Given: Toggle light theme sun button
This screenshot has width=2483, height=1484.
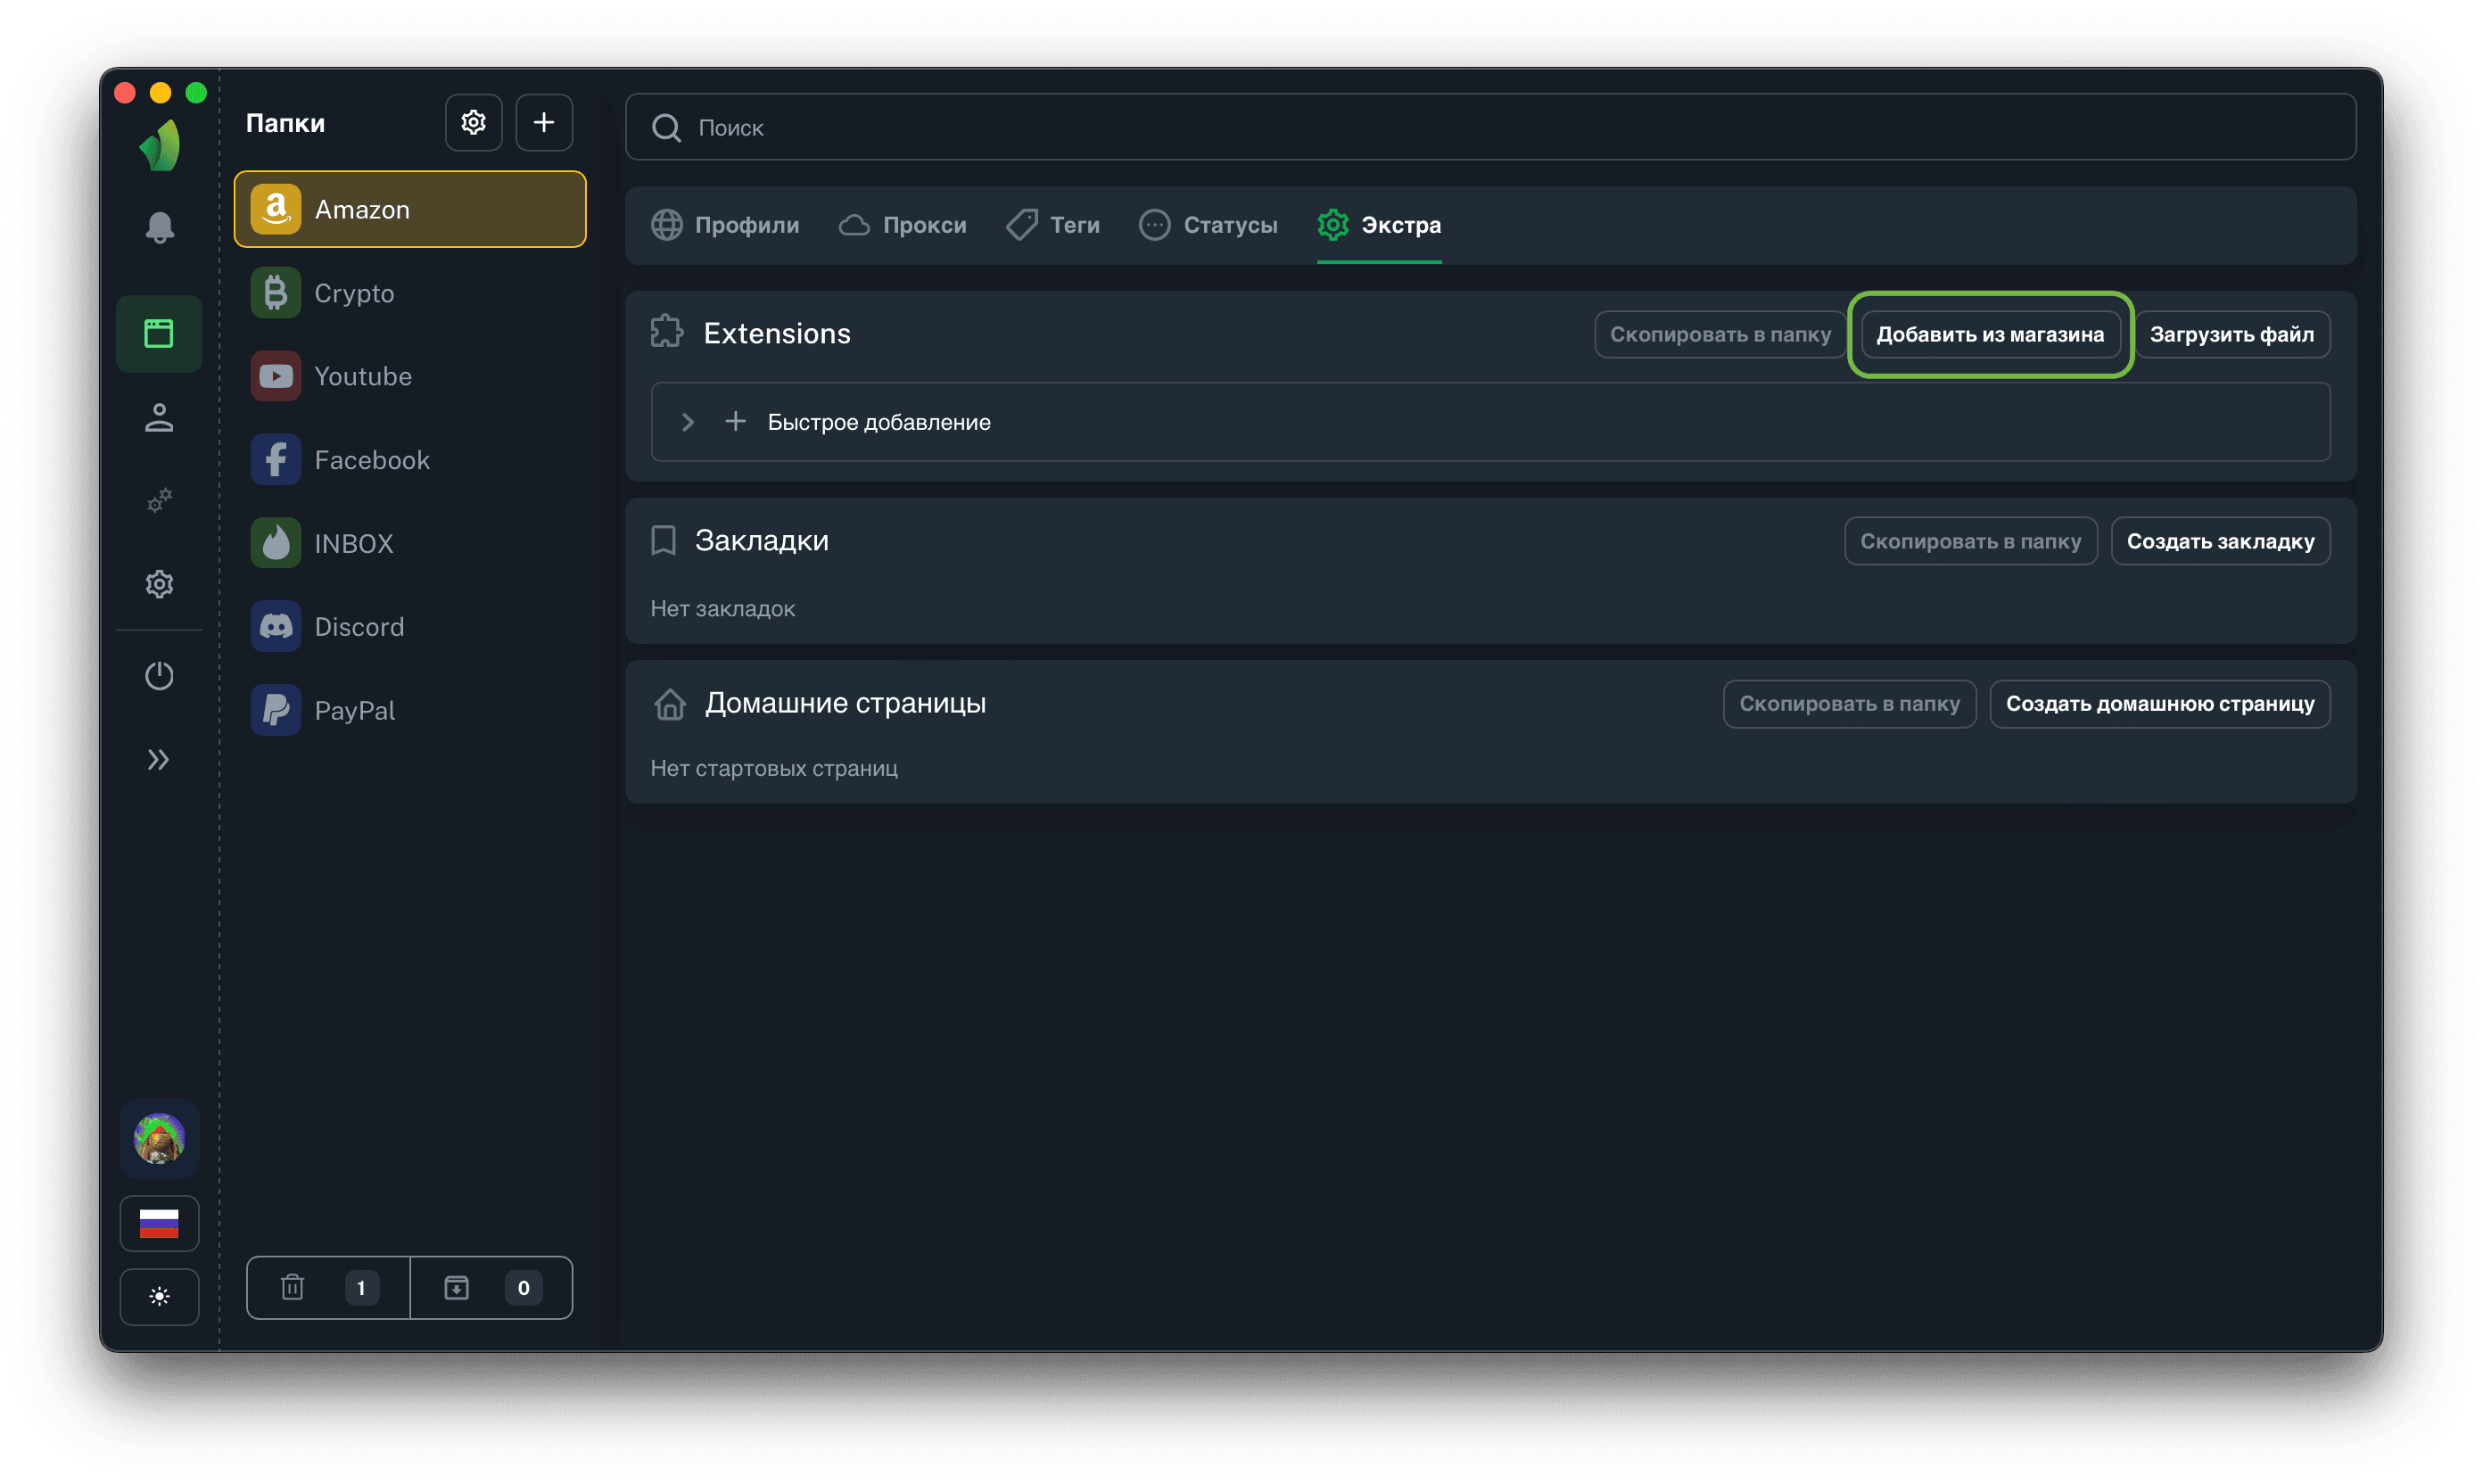Looking at the screenshot, I should click(159, 1297).
